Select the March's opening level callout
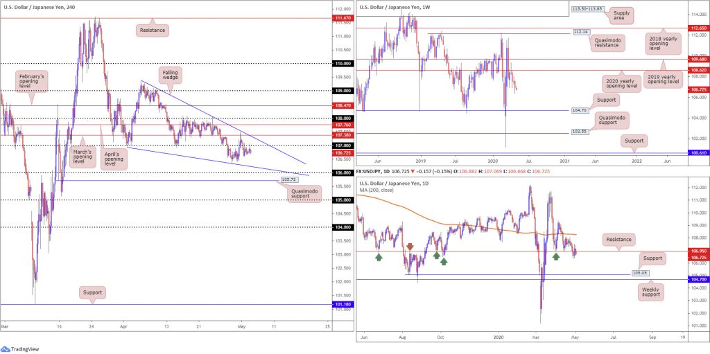Screen dimensions: 710x354 (x=83, y=156)
